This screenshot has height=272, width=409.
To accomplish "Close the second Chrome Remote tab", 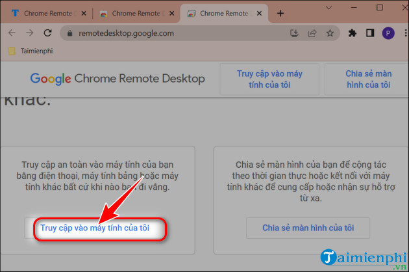I will [x=171, y=13].
